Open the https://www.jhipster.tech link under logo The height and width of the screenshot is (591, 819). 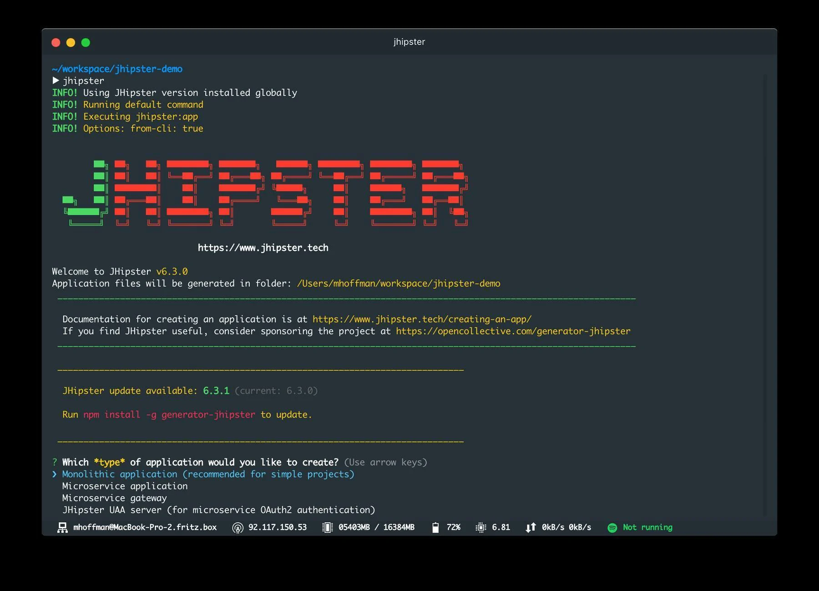coord(263,248)
